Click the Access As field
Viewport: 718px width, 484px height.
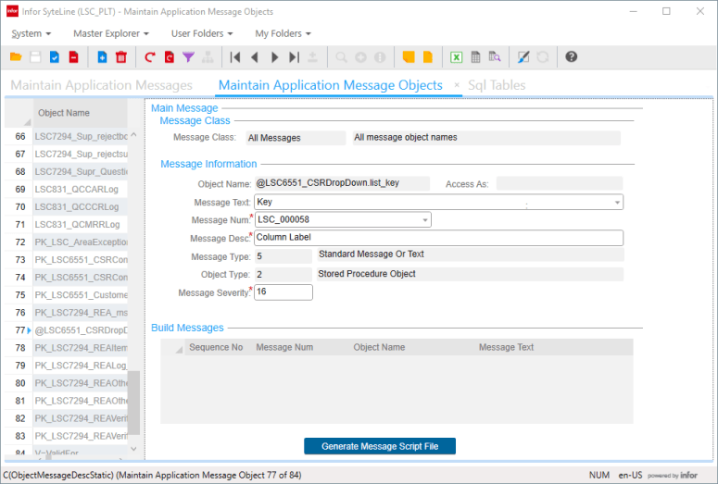coord(559,183)
